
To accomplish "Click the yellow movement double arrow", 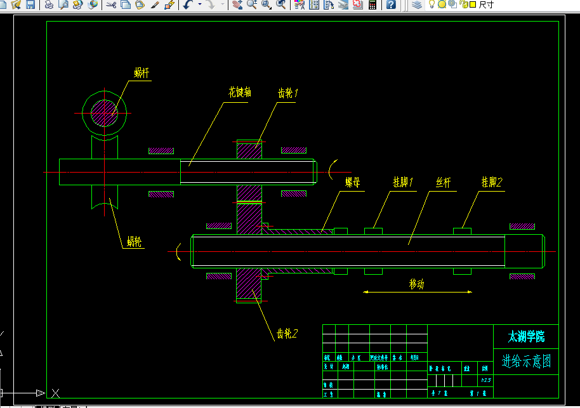I will point(418,292).
